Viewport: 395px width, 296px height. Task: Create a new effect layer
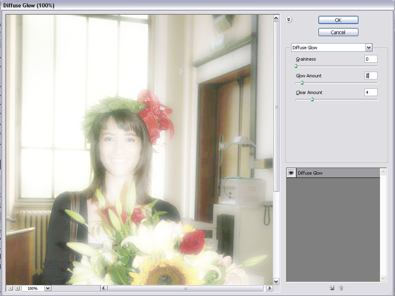[332, 288]
